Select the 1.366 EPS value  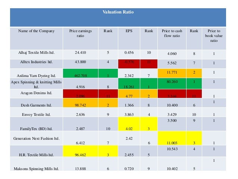[129, 105]
